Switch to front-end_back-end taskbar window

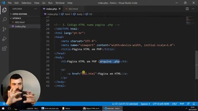point(50,108)
